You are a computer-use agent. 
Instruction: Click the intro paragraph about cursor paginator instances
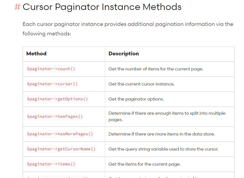(128, 29)
